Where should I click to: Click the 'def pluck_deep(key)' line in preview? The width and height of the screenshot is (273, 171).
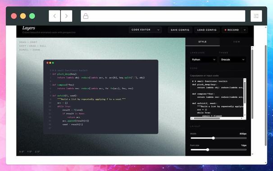coord(64,74)
